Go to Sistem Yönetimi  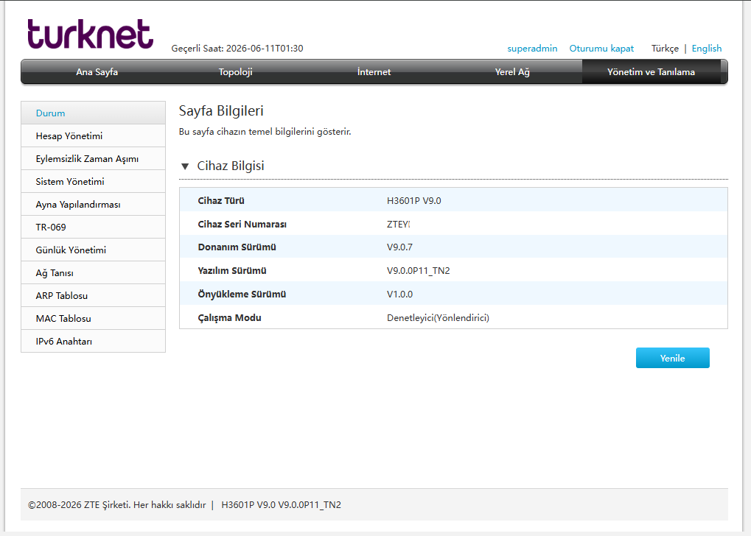(x=94, y=181)
